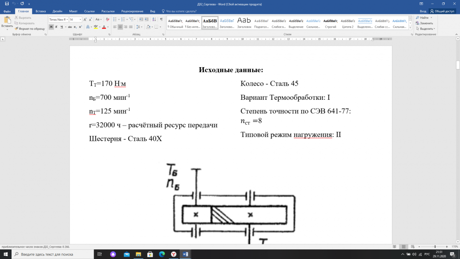Screen dimensions: 460x259
Task: Open the Paragraph dialog launcher in Абзац group
Action: (163, 35)
